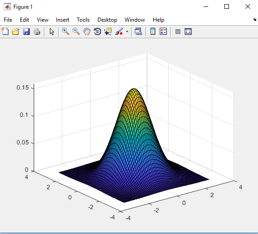Expand the brush color dropdown arrow

pos(127,31)
